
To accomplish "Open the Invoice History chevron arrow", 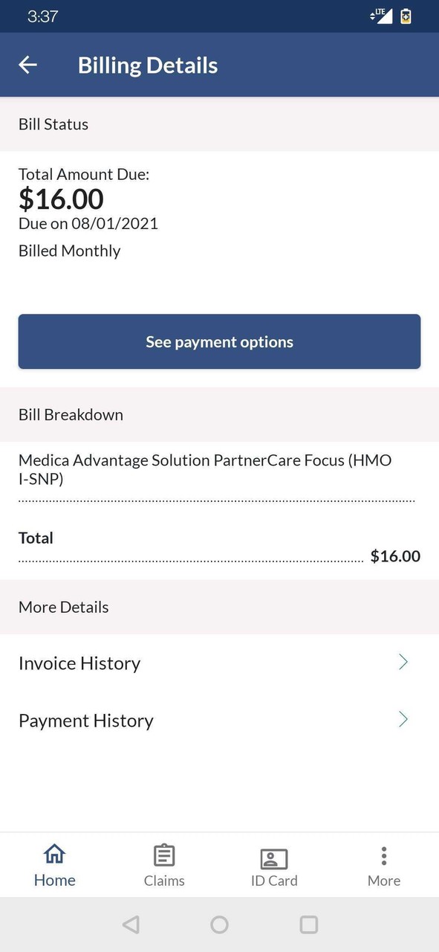I will coord(403,661).
